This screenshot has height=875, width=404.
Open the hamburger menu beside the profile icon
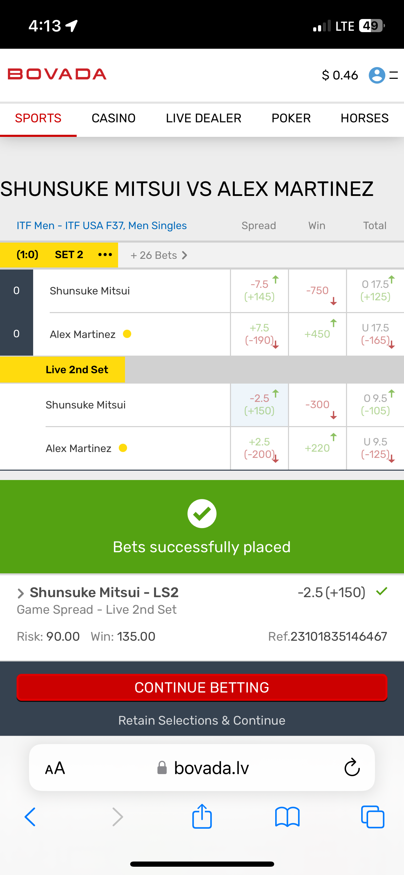pos(394,75)
